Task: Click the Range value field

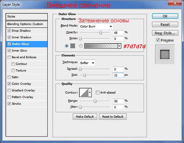Action: [118, 101]
